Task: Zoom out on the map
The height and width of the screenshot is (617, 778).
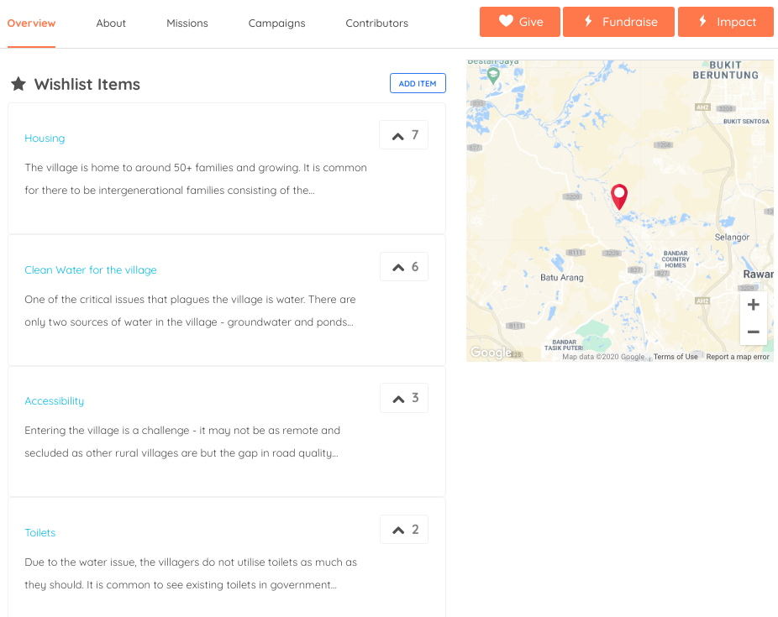Action: click(753, 332)
